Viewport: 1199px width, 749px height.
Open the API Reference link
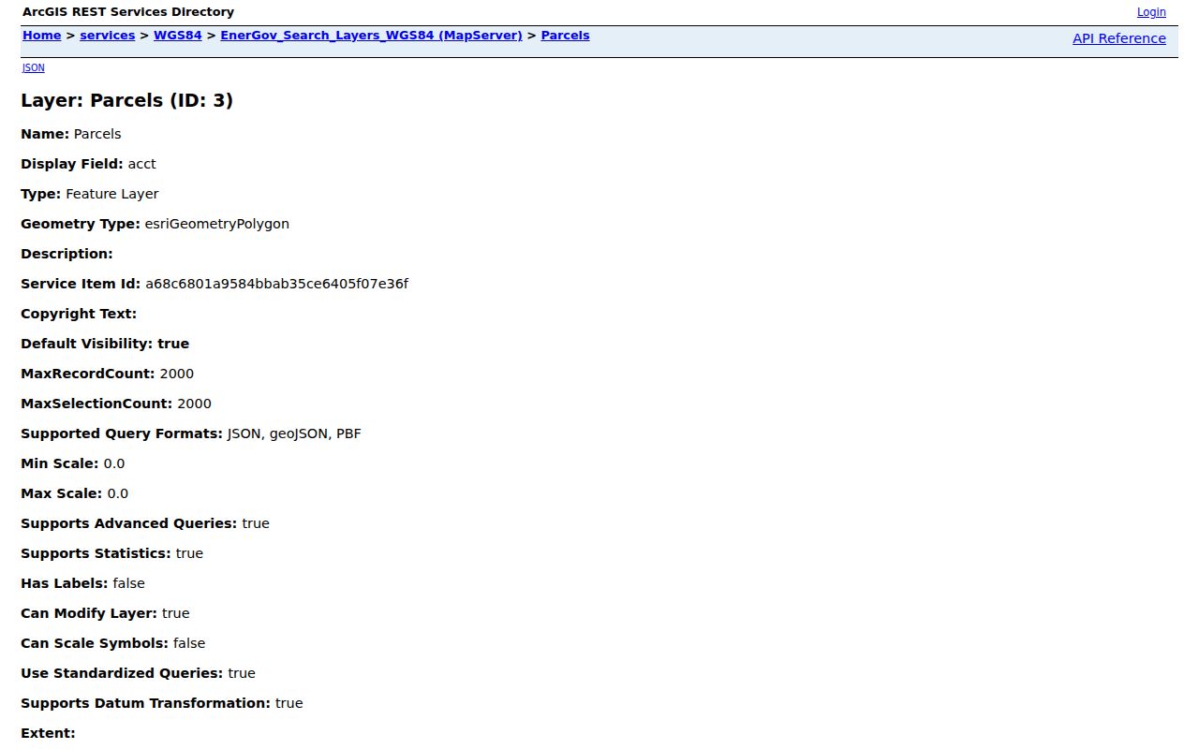click(x=1119, y=38)
